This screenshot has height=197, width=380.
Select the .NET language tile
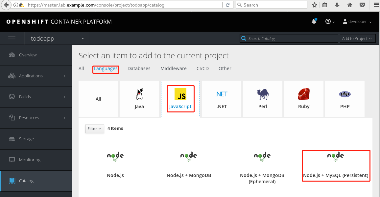[x=222, y=99]
